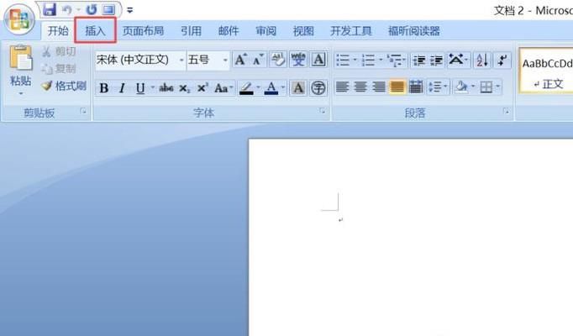Open the 福昕阅读器 tab

tap(414, 31)
